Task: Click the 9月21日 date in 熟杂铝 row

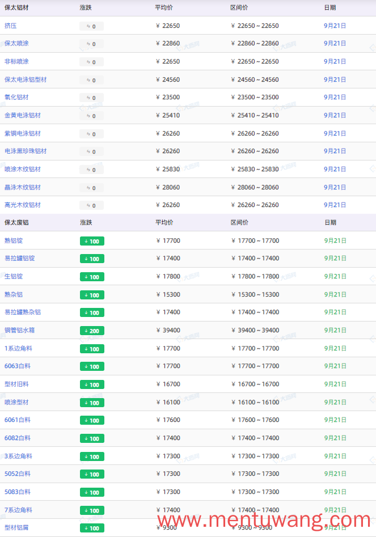Action: click(x=335, y=294)
